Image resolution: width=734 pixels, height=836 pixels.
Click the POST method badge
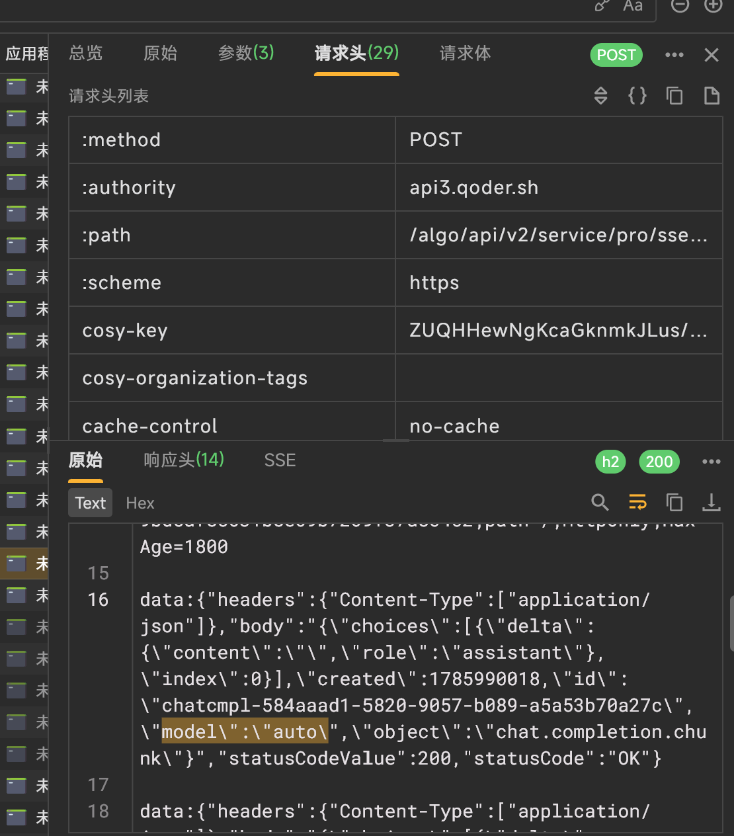616,55
